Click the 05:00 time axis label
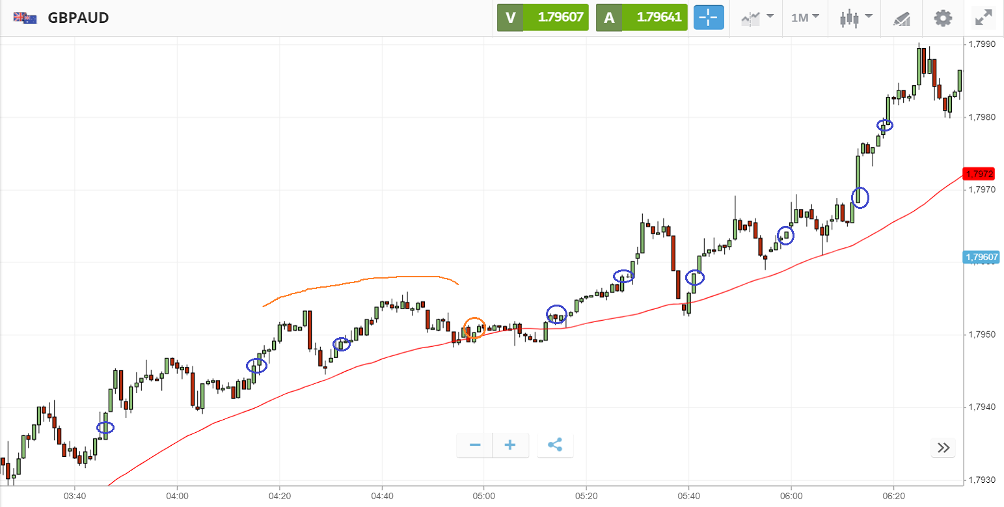This screenshot has height=507, width=1004. pos(484,495)
